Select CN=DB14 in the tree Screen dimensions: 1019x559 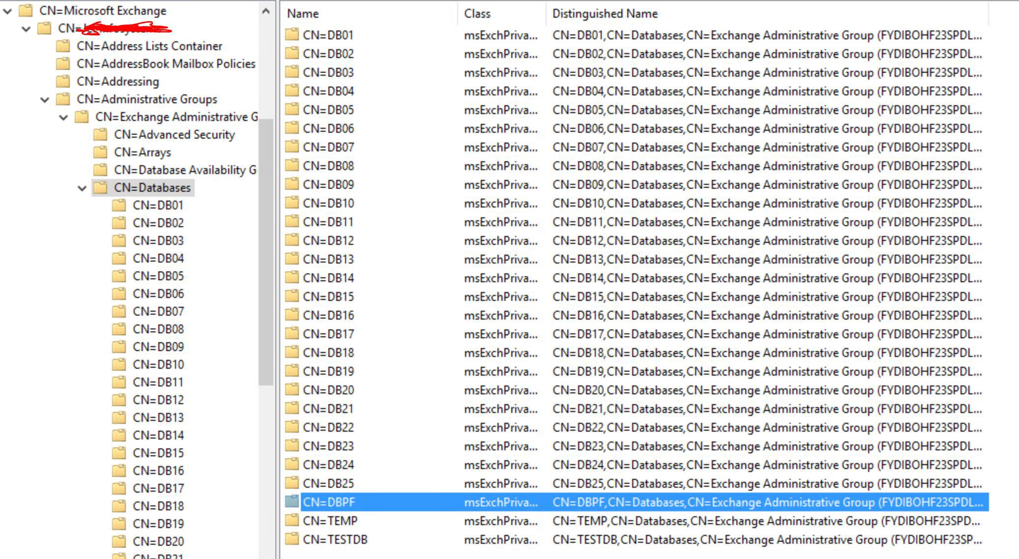click(x=158, y=436)
